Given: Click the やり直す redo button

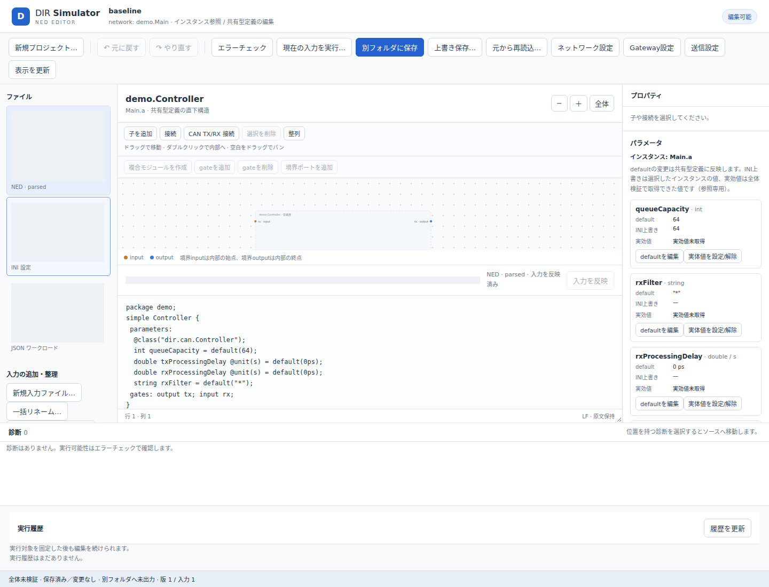Looking at the screenshot, I should [x=174, y=47].
